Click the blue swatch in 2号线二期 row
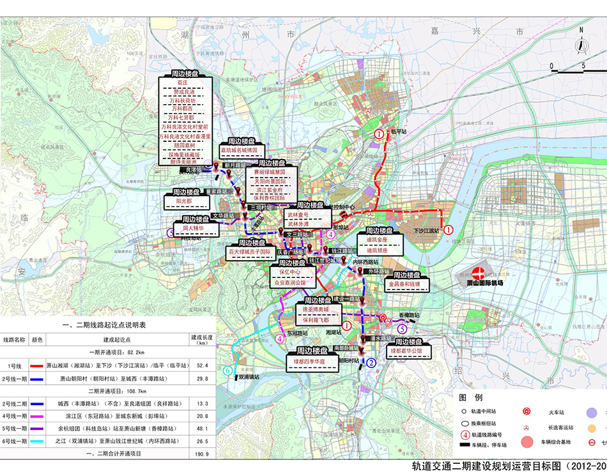 (x=37, y=404)
